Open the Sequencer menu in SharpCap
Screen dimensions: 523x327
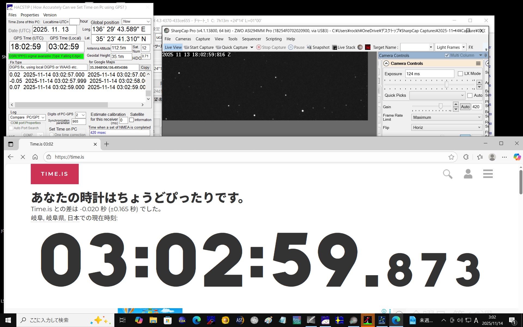pos(251,39)
